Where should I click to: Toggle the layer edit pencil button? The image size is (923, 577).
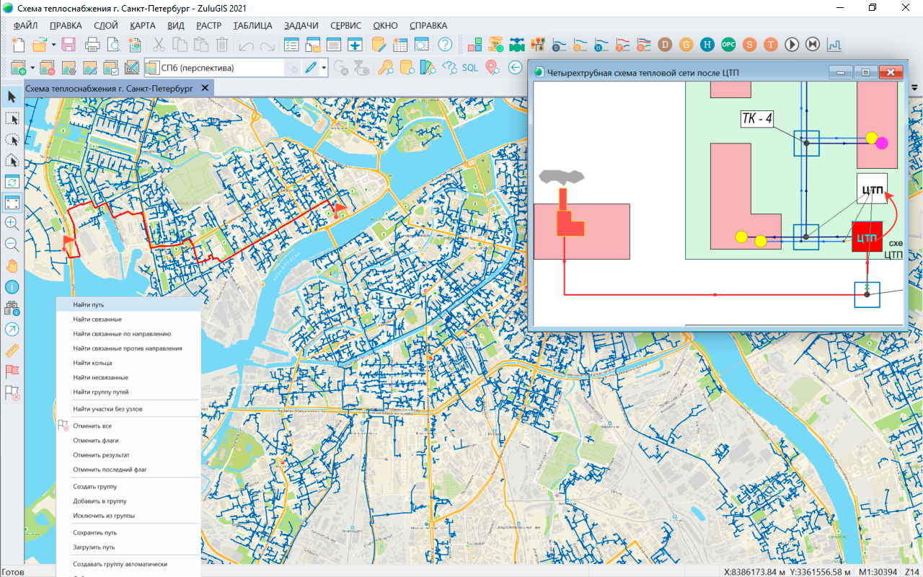pyautogui.click(x=311, y=68)
